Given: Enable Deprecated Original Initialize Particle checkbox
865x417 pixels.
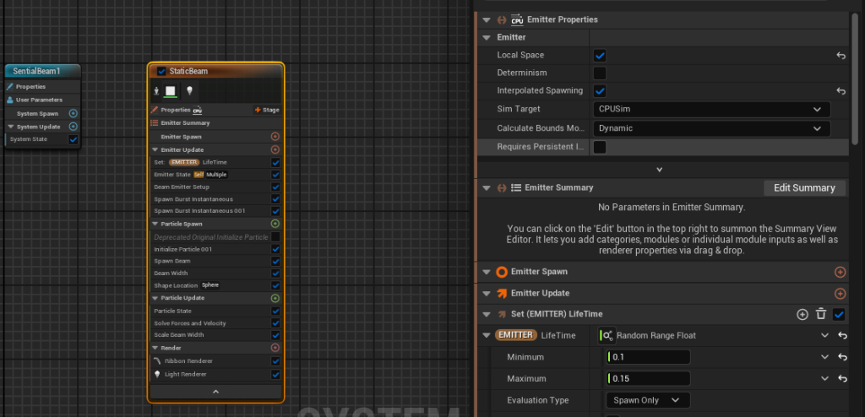Looking at the screenshot, I should [x=275, y=236].
